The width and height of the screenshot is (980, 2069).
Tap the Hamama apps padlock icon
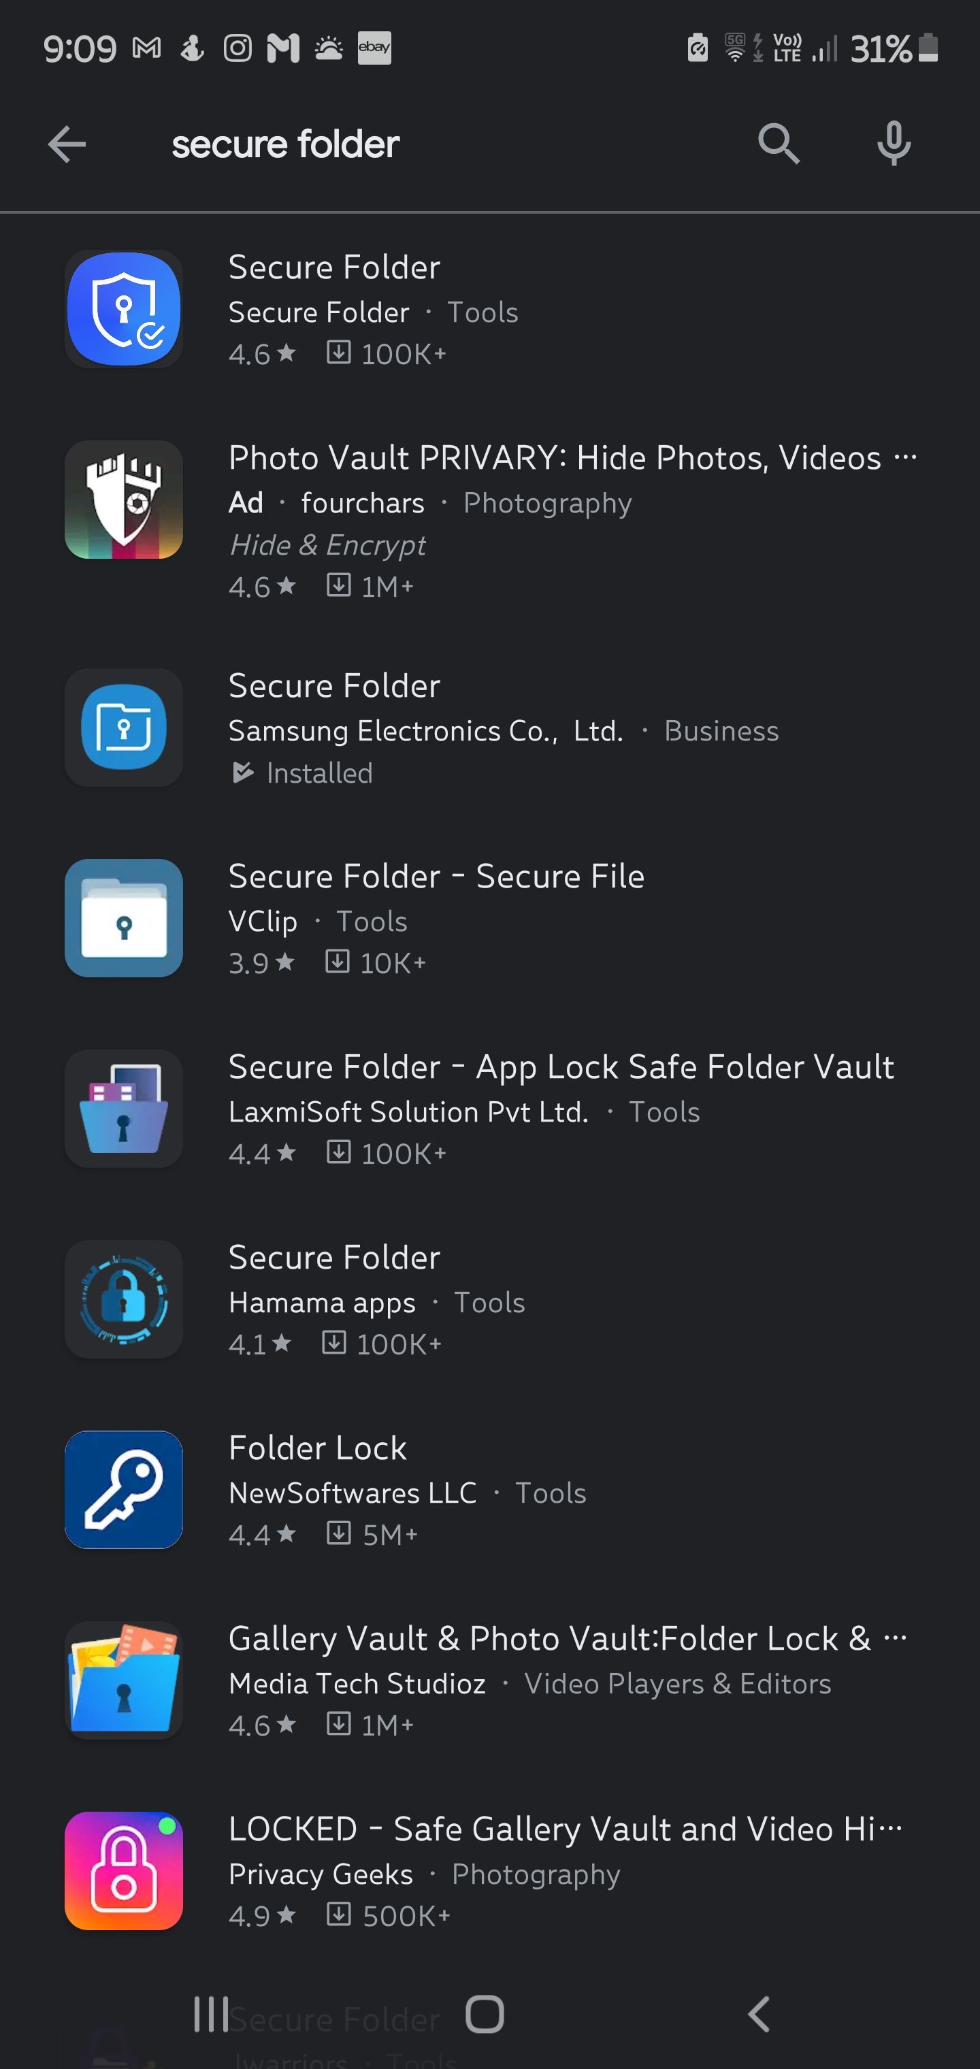tap(124, 1299)
